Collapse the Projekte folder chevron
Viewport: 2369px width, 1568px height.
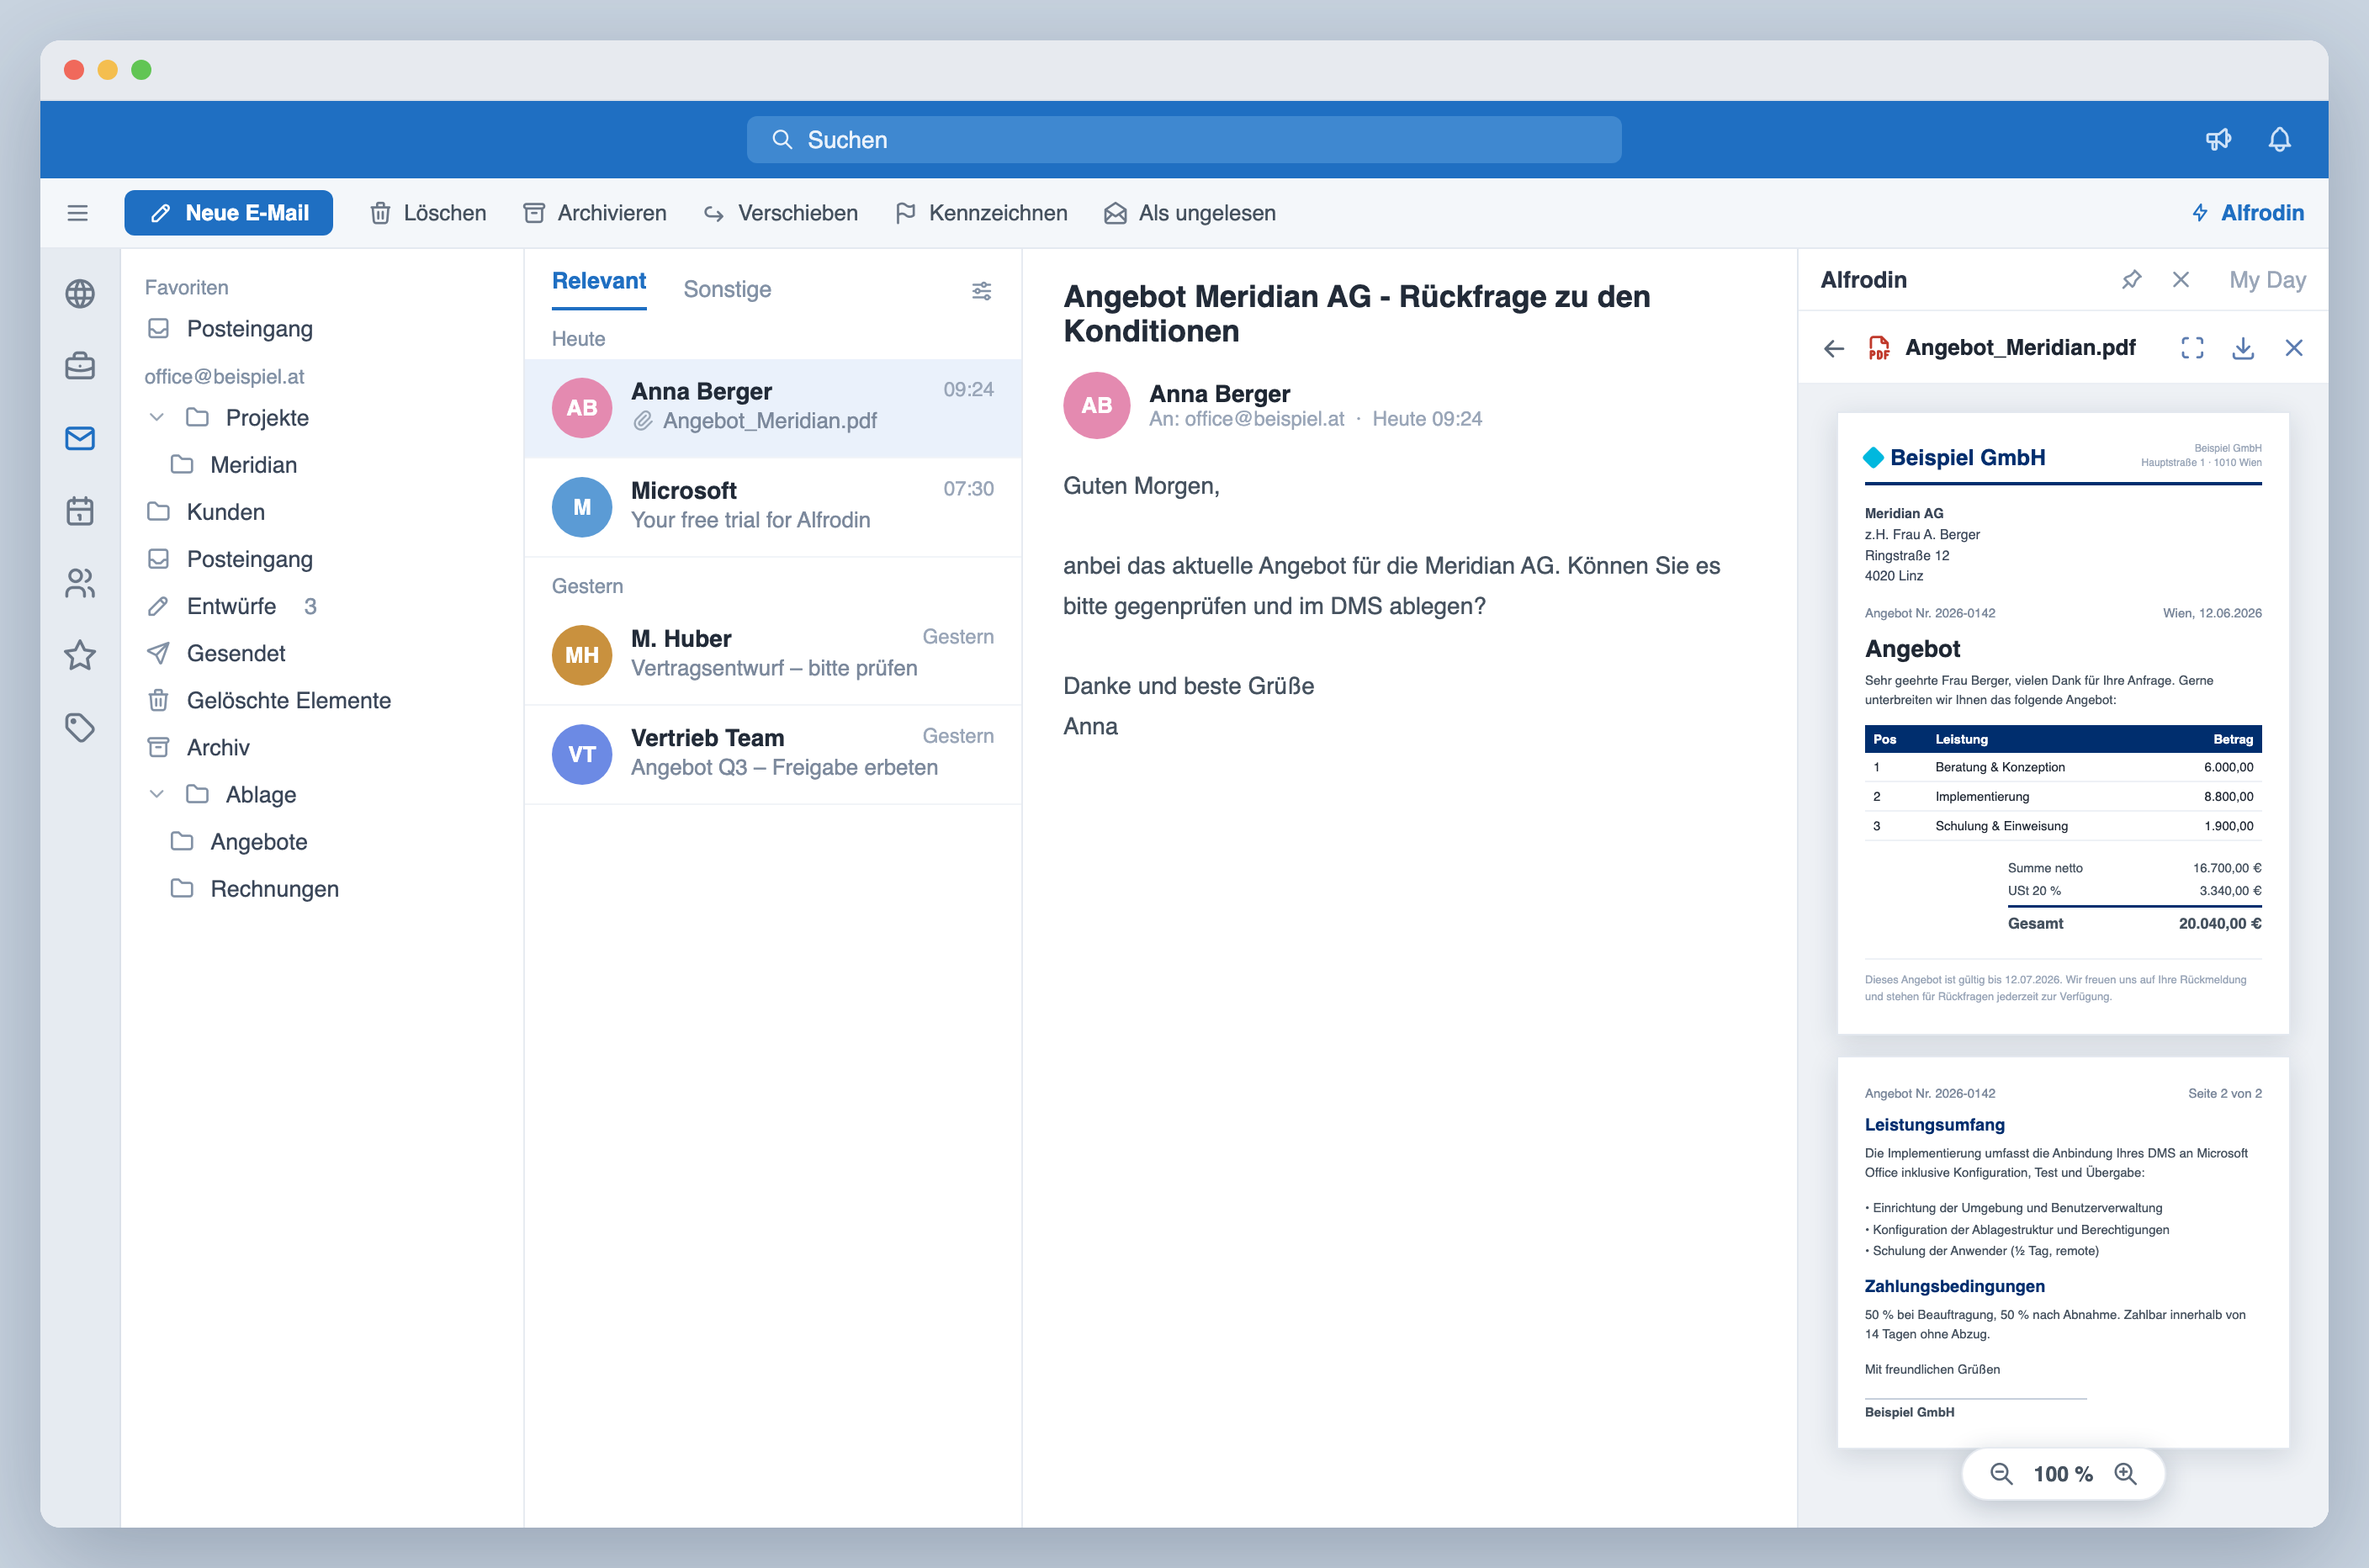pos(156,417)
